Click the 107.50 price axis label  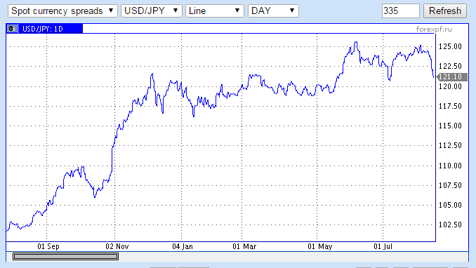click(450, 185)
